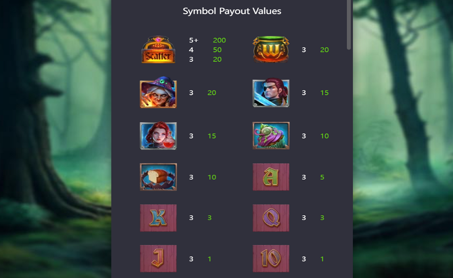Click the Scatter symbol icon

coord(159,49)
